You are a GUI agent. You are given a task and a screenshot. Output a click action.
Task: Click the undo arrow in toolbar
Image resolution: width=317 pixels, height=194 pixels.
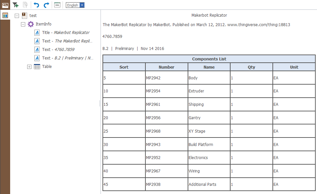pyautogui.click(x=36, y=5)
